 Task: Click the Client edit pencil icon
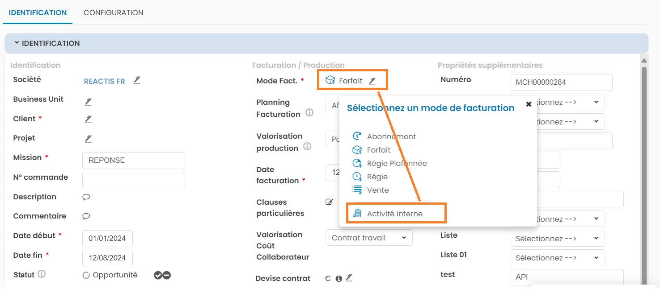click(89, 119)
